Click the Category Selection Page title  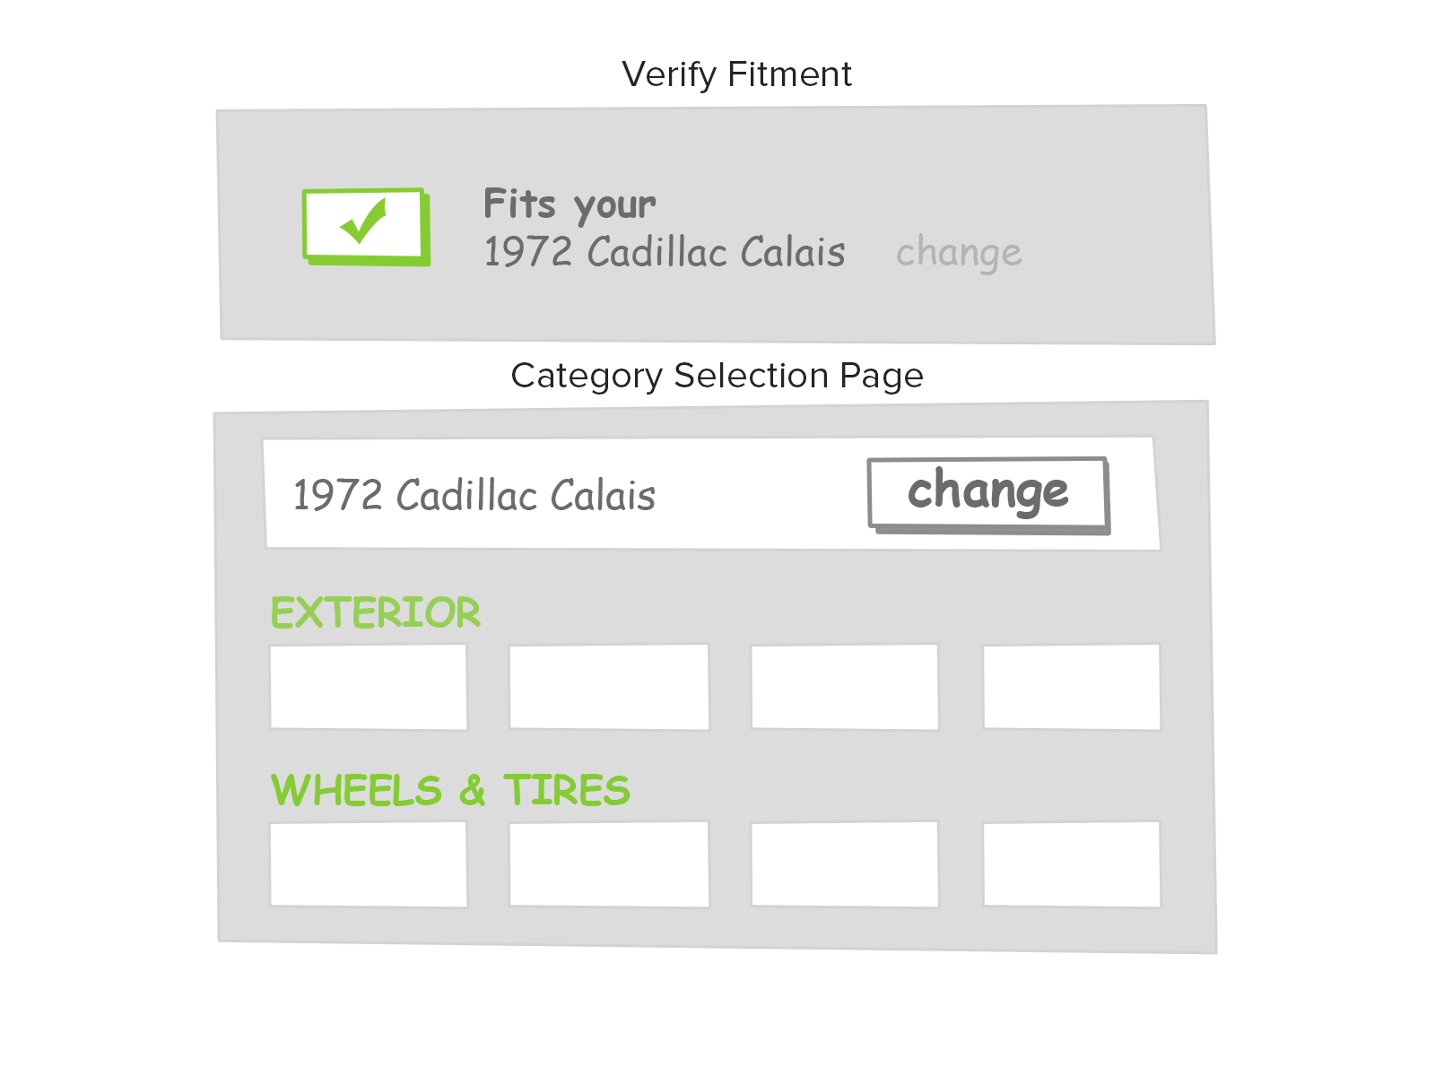717,376
